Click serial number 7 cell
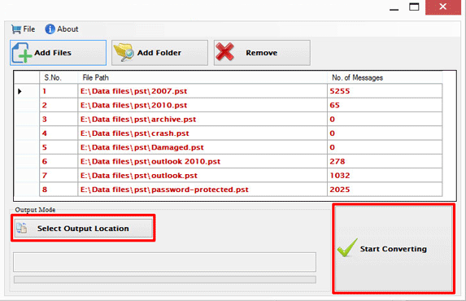Screen dimensions: 466x301 point(59,176)
